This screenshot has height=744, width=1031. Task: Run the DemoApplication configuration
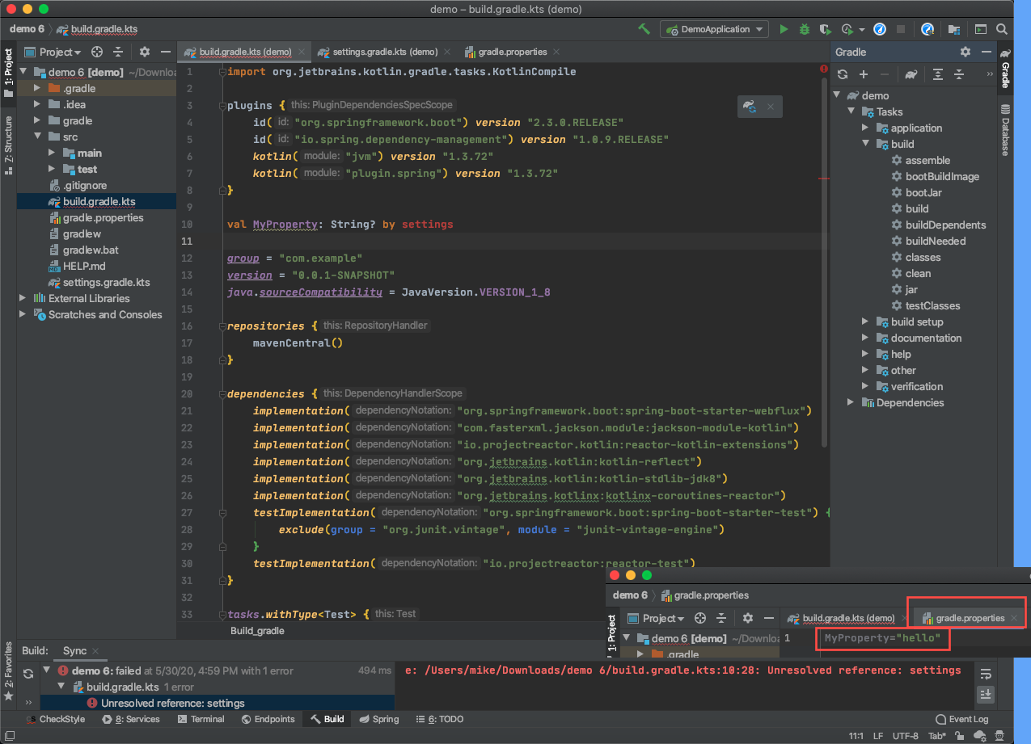[783, 28]
